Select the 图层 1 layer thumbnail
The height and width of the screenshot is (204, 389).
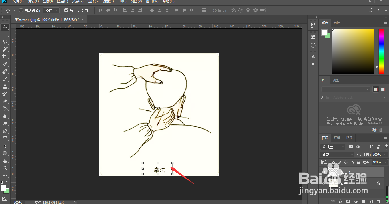(x=333, y=172)
